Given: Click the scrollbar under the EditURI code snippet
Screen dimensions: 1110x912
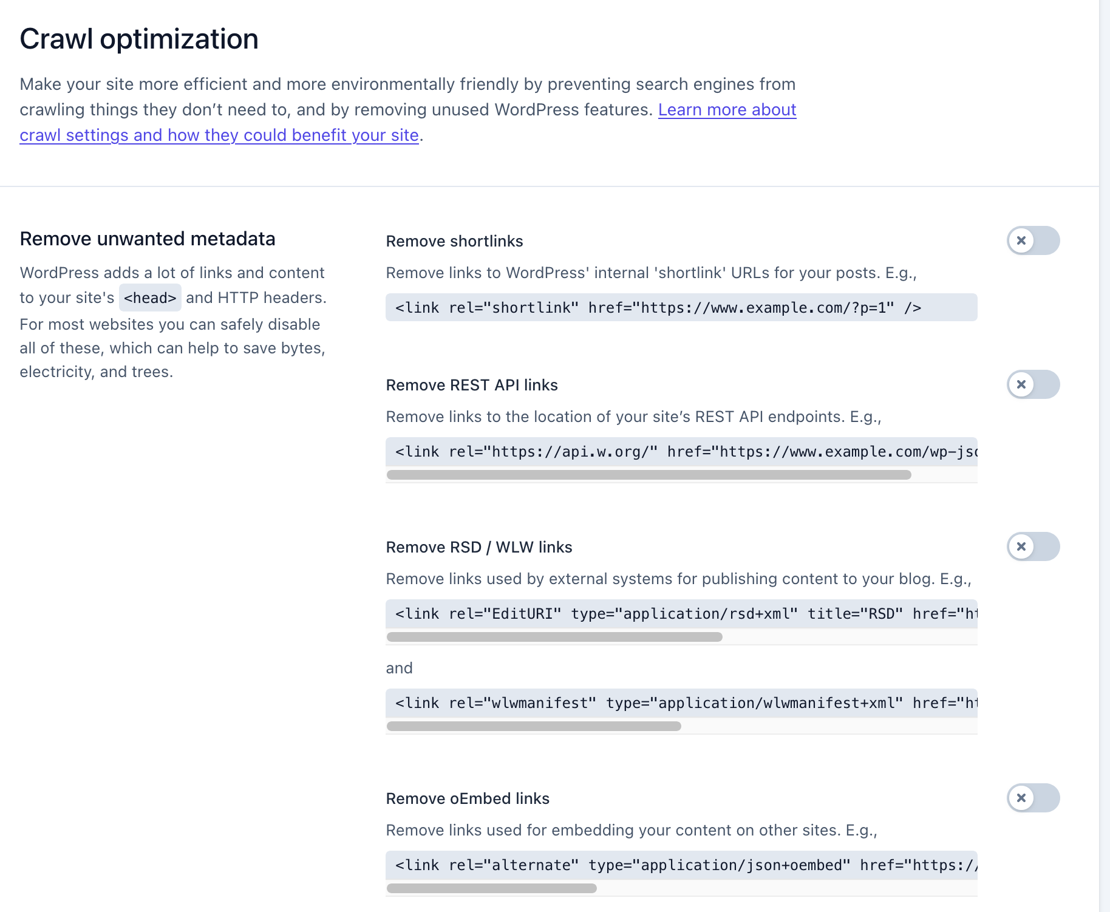Looking at the screenshot, I should click(554, 637).
